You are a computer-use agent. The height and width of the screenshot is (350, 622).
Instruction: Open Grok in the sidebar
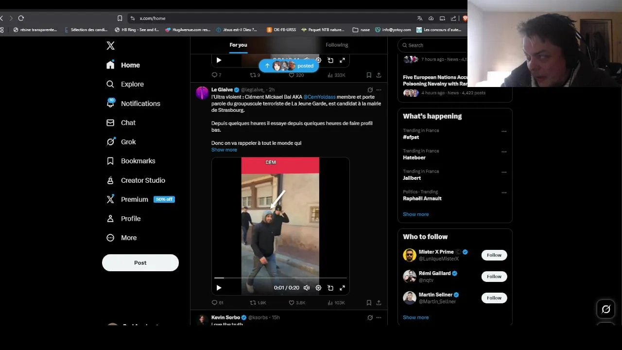(x=121, y=142)
